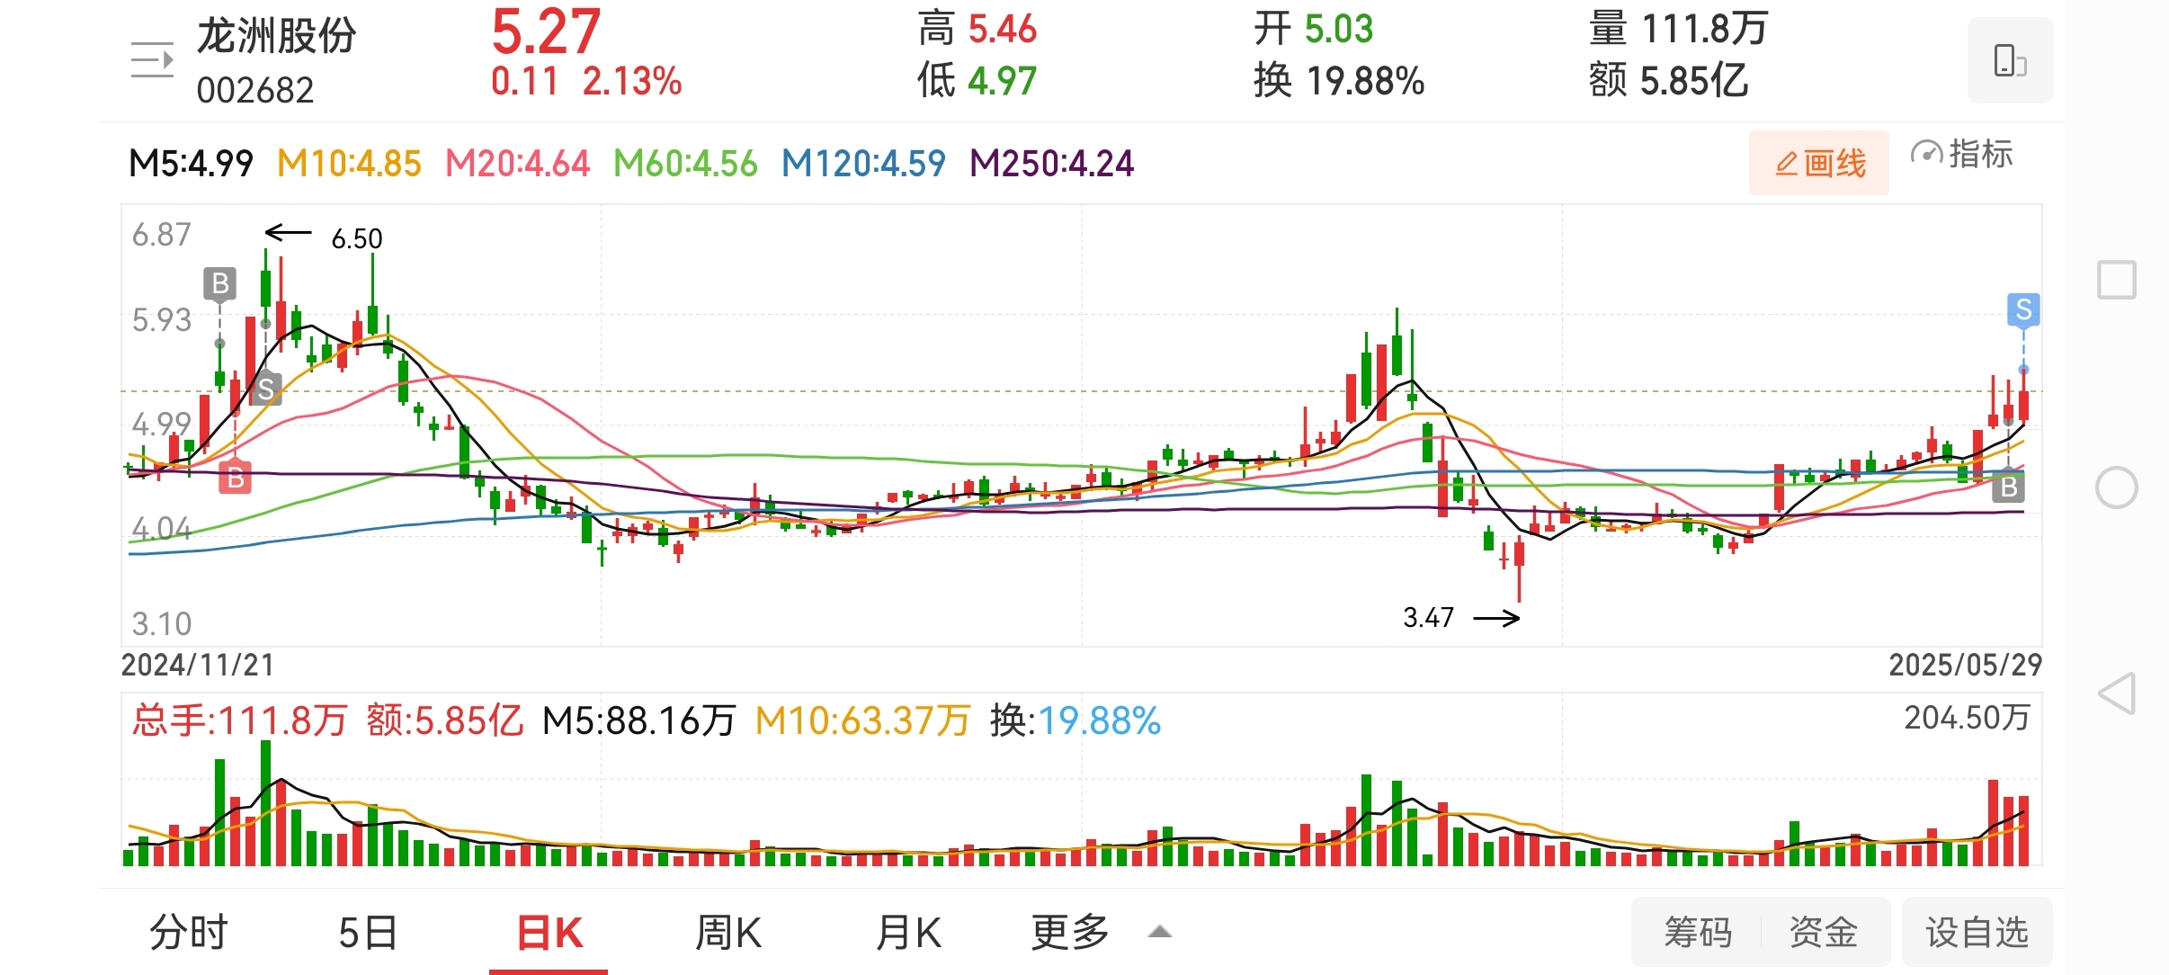The height and width of the screenshot is (975, 2169).
Task: Expand the 更多 period options arrow
Action: click(1160, 932)
